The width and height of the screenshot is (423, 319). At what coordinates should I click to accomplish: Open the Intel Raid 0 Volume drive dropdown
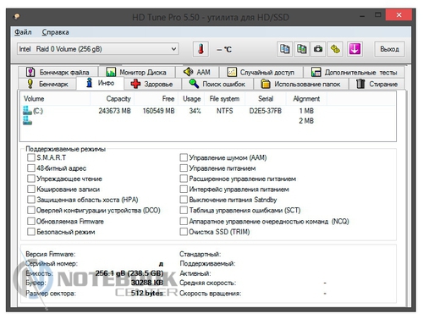97,49
